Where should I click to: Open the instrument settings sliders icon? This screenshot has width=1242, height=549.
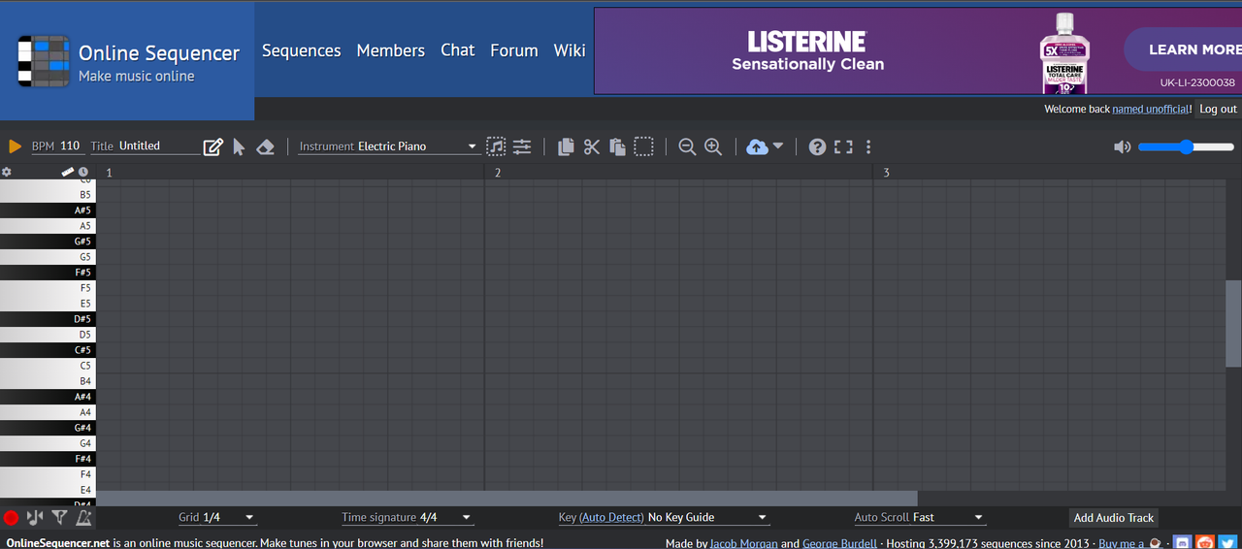(522, 146)
